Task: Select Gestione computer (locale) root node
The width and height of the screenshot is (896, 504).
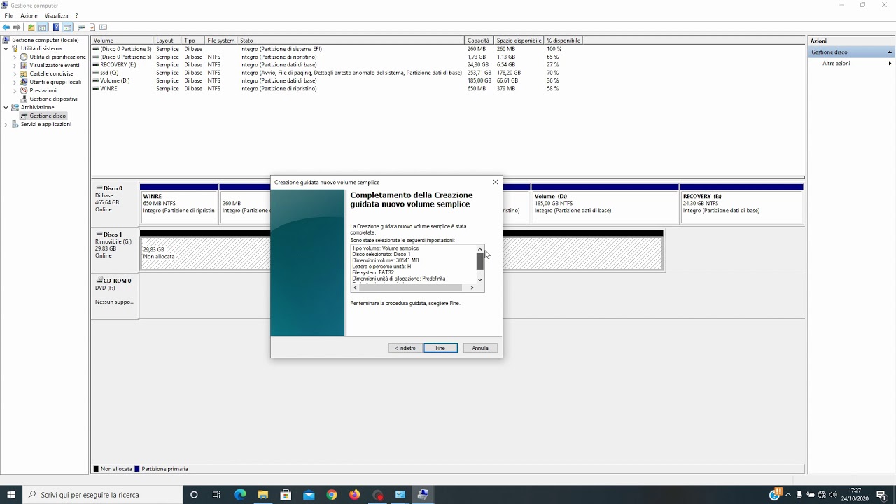Action: [45, 40]
